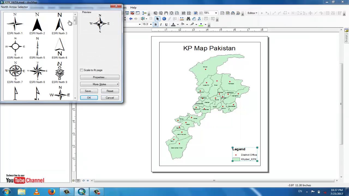Click the layout Zoom In tool

(155, 13)
